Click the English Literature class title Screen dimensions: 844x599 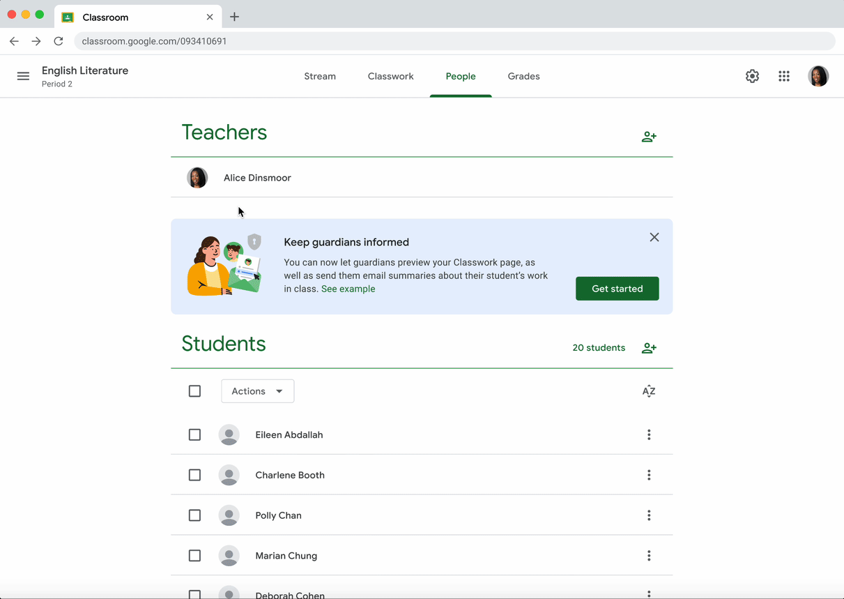click(85, 70)
